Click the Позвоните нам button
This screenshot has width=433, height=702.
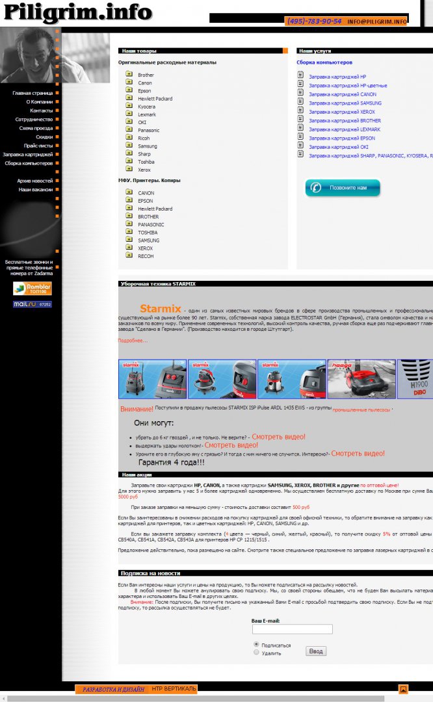(343, 188)
